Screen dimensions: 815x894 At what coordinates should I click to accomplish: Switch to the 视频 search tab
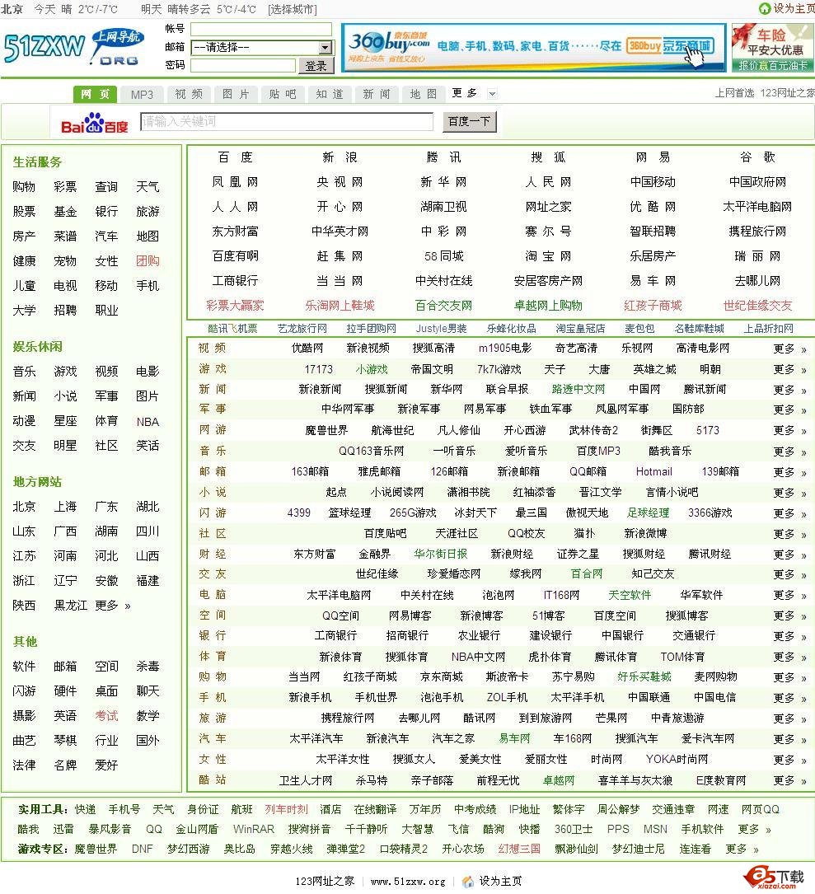pyautogui.click(x=189, y=94)
